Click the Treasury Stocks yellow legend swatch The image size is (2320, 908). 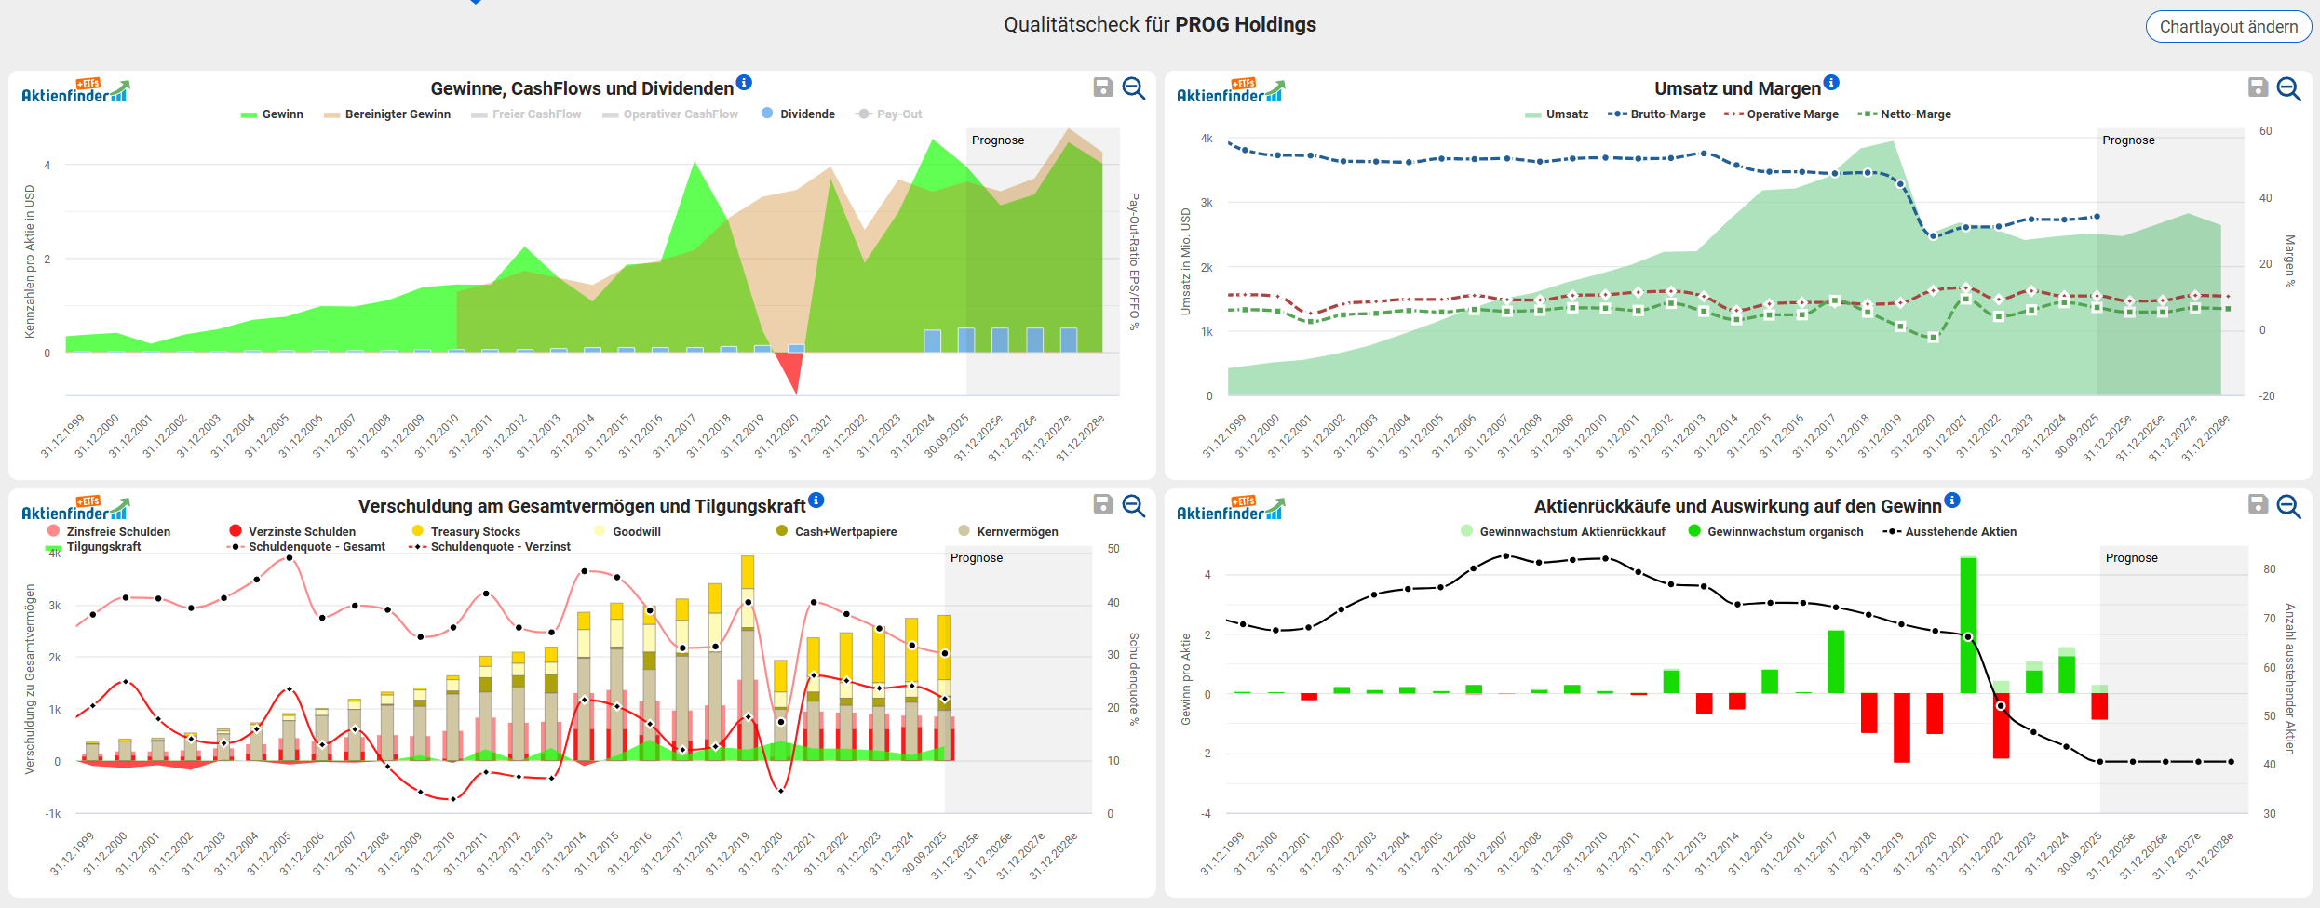pyautogui.click(x=418, y=531)
